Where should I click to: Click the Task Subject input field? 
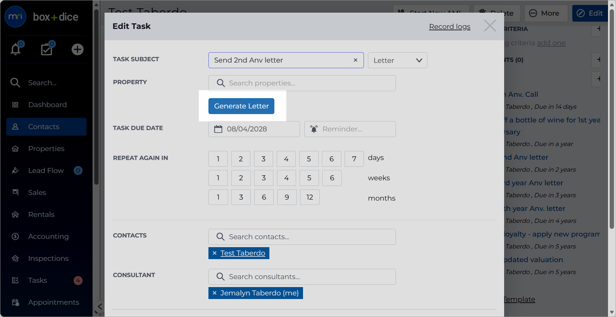(x=286, y=60)
